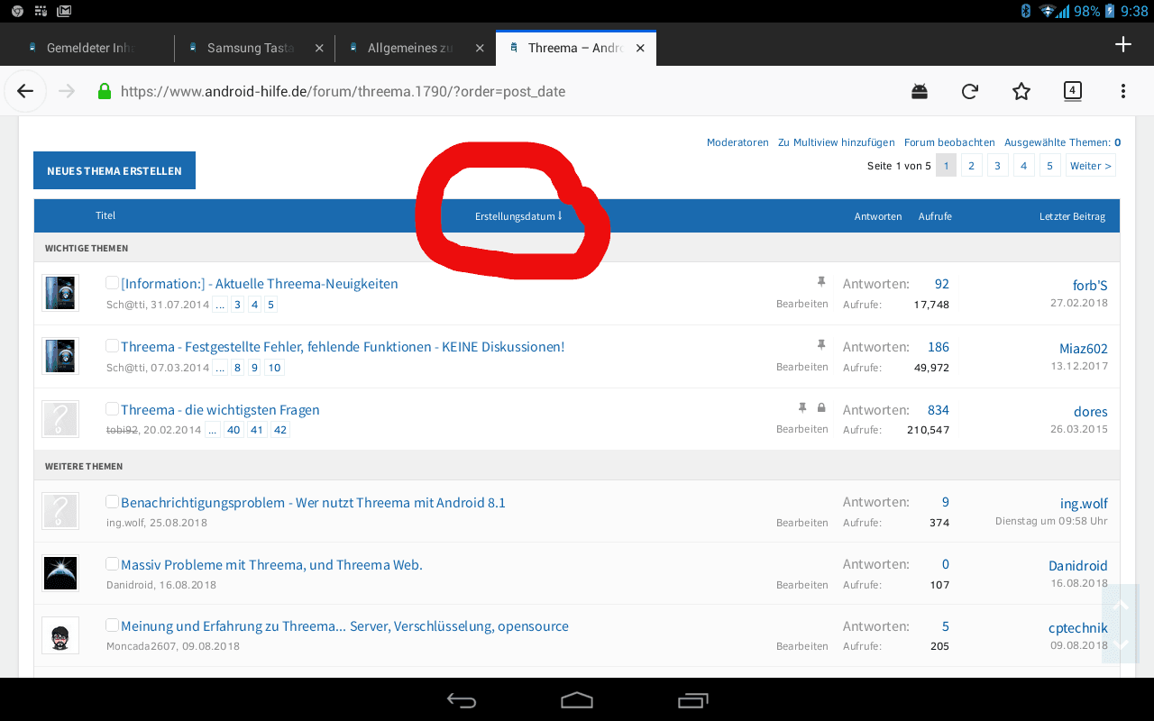Image resolution: width=1154 pixels, height=721 pixels.
Task: Sort threads by Antworten column
Action: [878, 216]
